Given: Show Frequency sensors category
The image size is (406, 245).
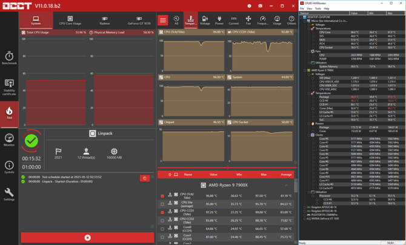Looking at the screenshot, I should [262, 20].
